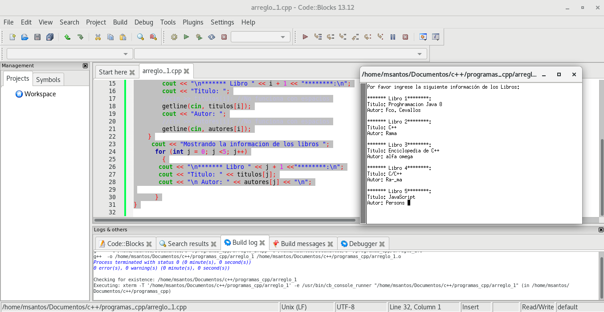Close the Start here tab
Viewport: 604px width, 312px height.
point(132,72)
